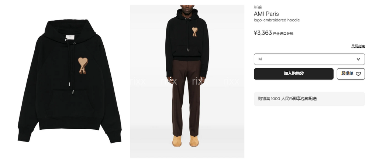Open the flat-lay black hoodie photo
Viewport: 369px width, 160px height.
coord(69,81)
